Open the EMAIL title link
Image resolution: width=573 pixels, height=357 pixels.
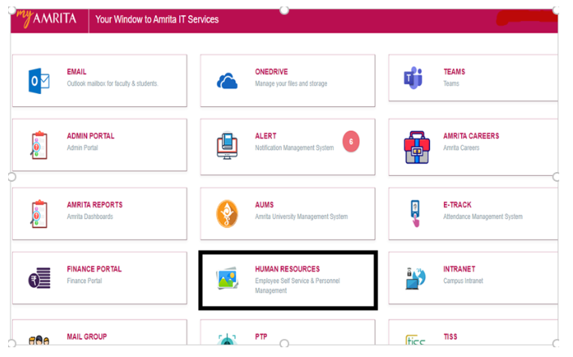(76, 72)
